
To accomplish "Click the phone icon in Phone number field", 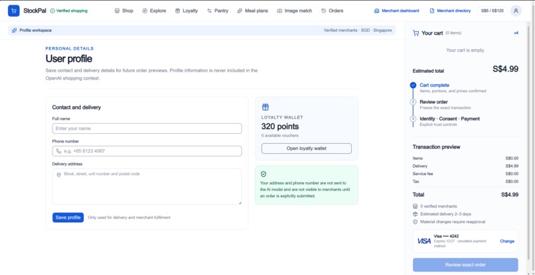I will tap(58, 151).
